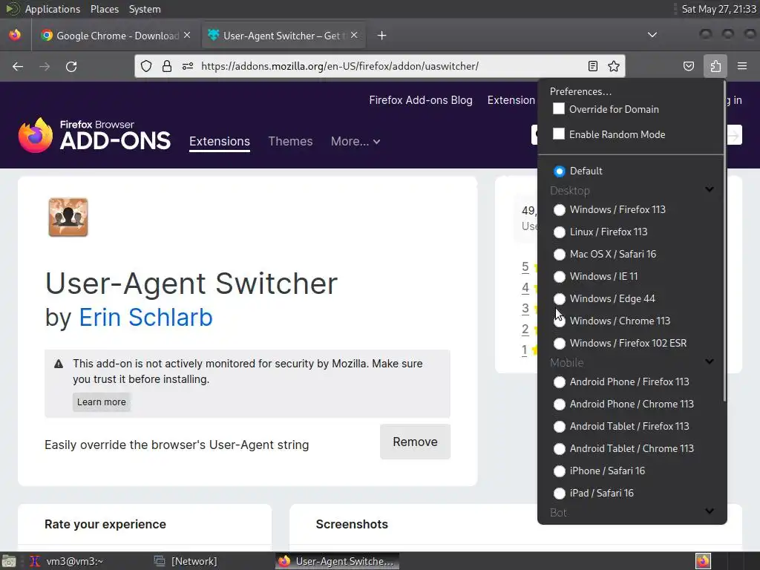Screen dimensions: 760x570
Task: Open the Firefox hamburger application menu
Action: pyautogui.click(x=742, y=66)
